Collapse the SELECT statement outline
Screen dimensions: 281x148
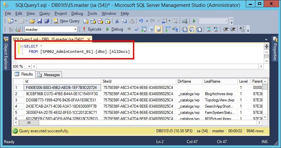(x=22, y=46)
